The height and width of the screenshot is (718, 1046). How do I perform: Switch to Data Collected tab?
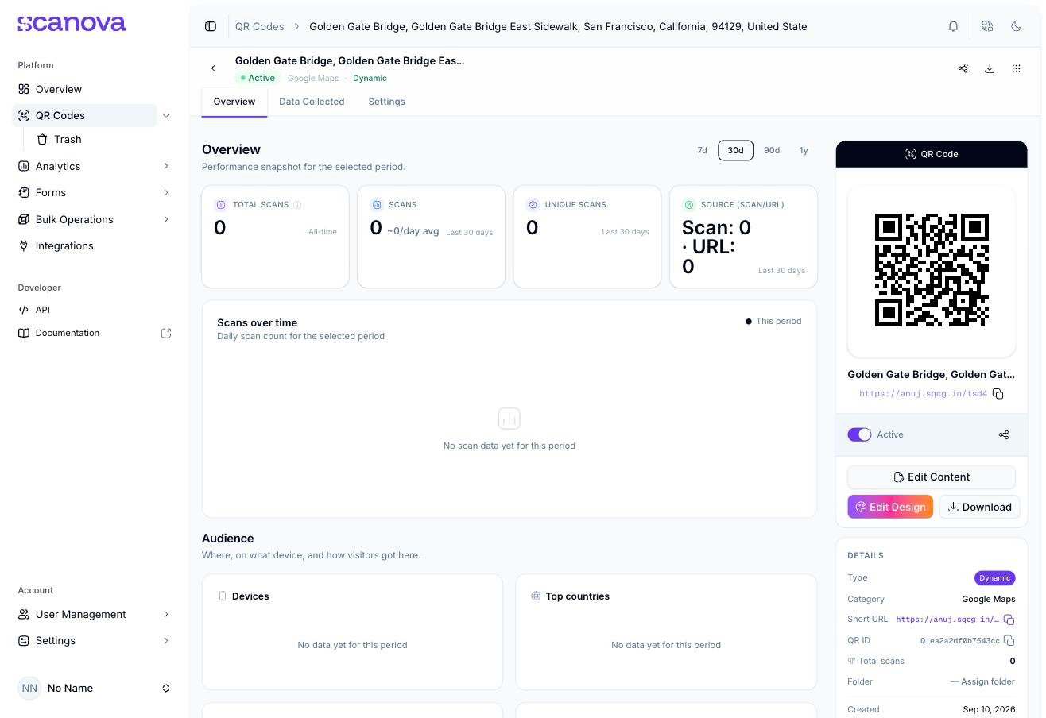pos(312,102)
